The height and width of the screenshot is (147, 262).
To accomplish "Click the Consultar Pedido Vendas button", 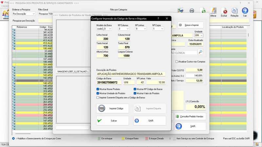I will [190, 116].
